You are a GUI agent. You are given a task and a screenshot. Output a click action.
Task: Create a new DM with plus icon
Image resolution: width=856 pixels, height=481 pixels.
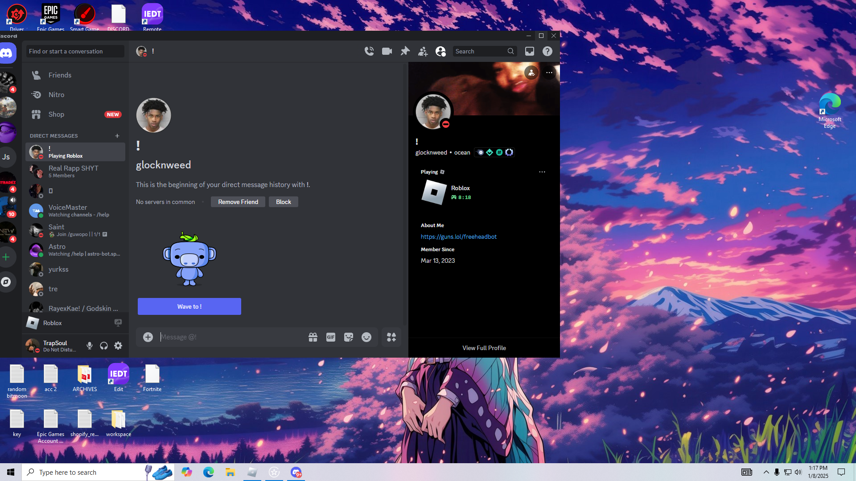pyautogui.click(x=117, y=136)
